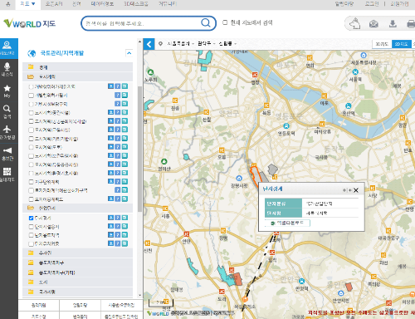The width and height of the screenshot is (415, 319).
Task: Click the Home icon at the top left
Action: (x=8, y=4)
